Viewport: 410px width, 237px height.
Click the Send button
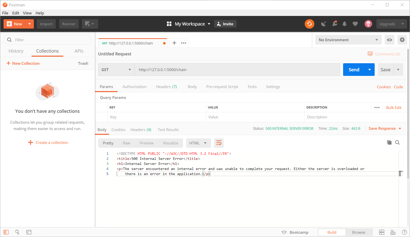click(x=354, y=70)
